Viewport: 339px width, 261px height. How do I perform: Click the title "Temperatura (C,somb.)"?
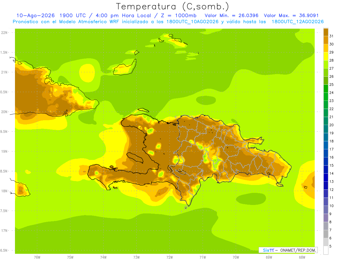(172, 6)
